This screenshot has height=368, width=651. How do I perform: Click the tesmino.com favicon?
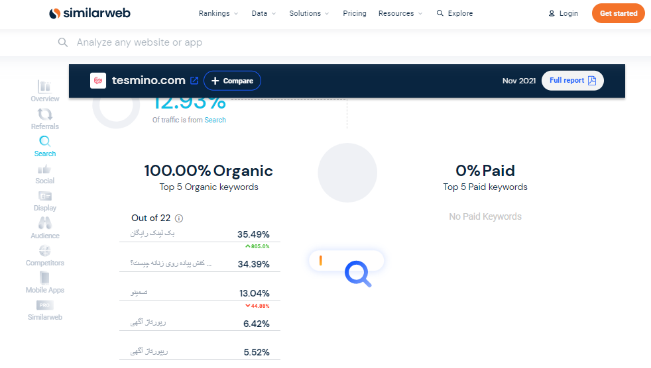[x=98, y=80]
